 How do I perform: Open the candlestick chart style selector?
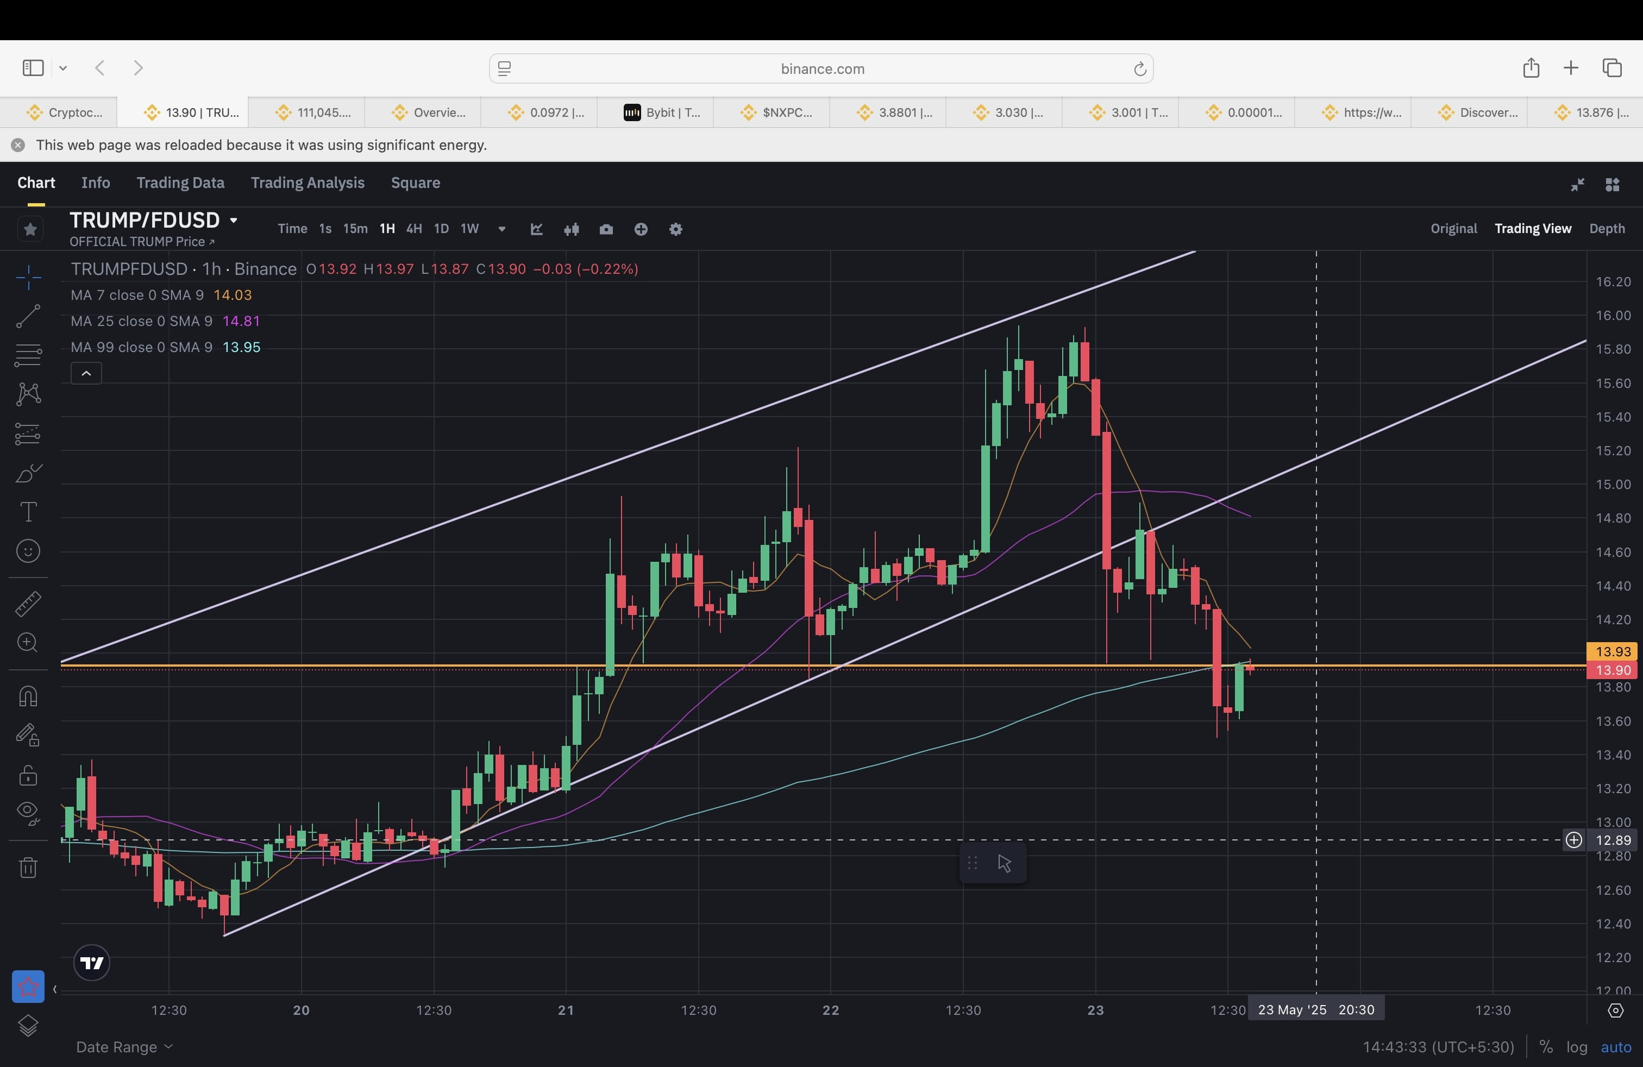pos(572,229)
